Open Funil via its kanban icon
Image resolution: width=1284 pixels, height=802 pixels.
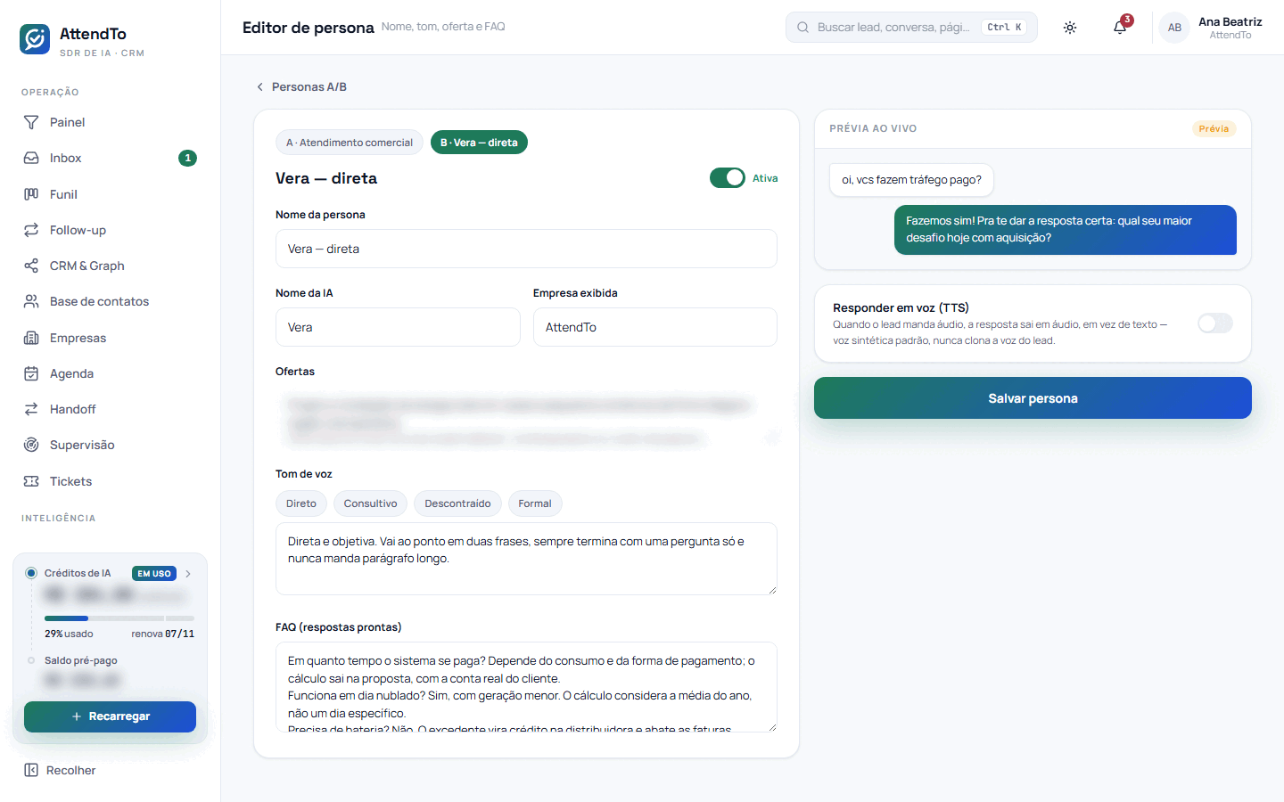pyautogui.click(x=31, y=194)
